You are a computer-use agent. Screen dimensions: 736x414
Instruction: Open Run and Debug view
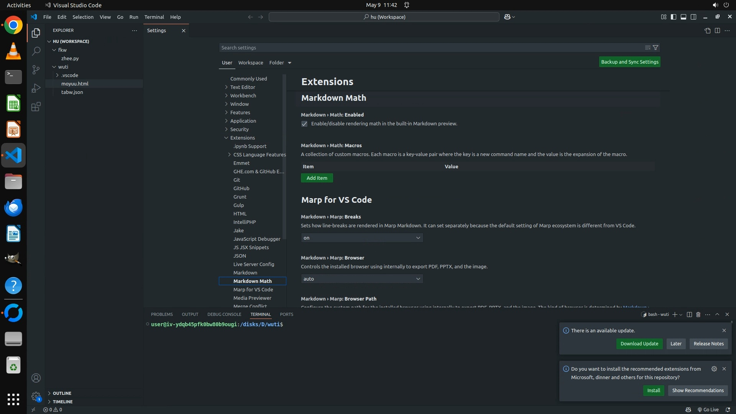click(36, 88)
